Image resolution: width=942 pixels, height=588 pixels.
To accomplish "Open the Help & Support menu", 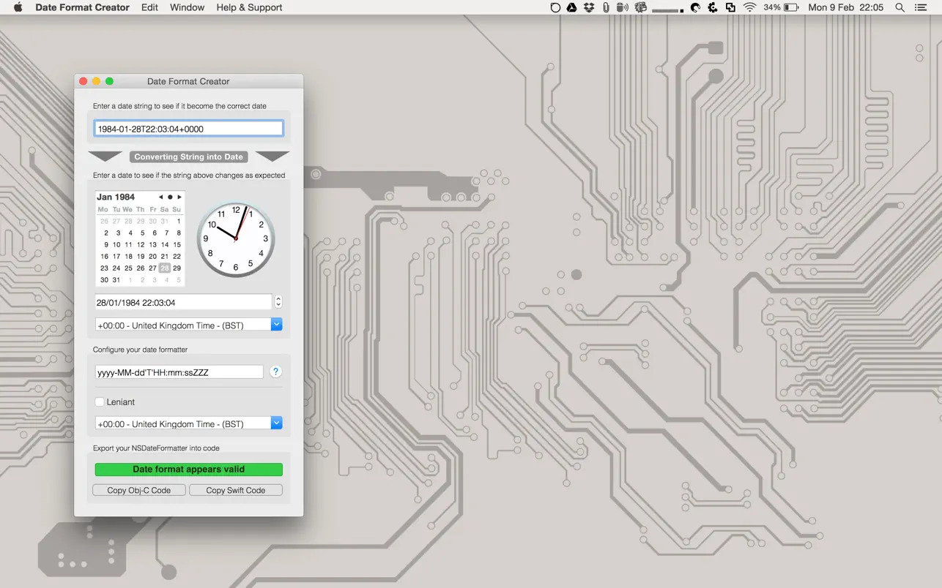I will [249, 7].
